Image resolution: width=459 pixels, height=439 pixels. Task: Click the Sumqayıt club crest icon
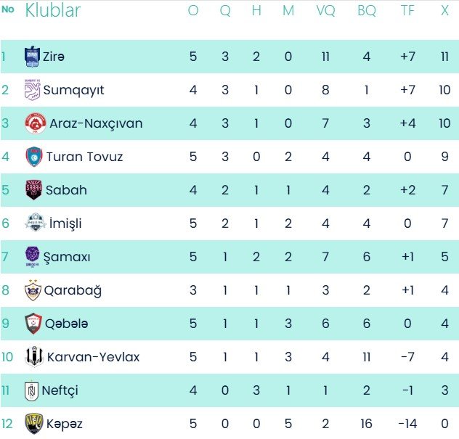pos(33,90)
